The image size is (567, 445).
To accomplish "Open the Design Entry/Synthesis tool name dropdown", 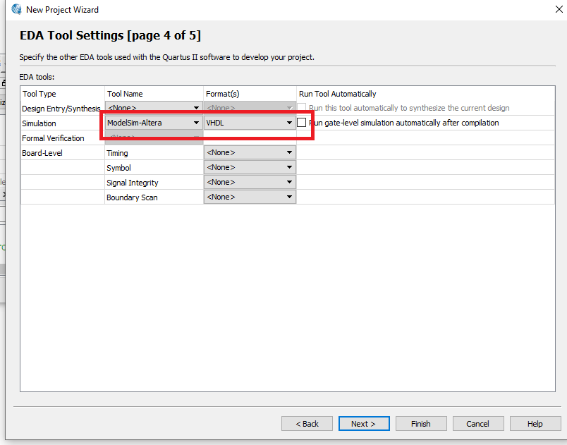I will click(x=154, y=108).
